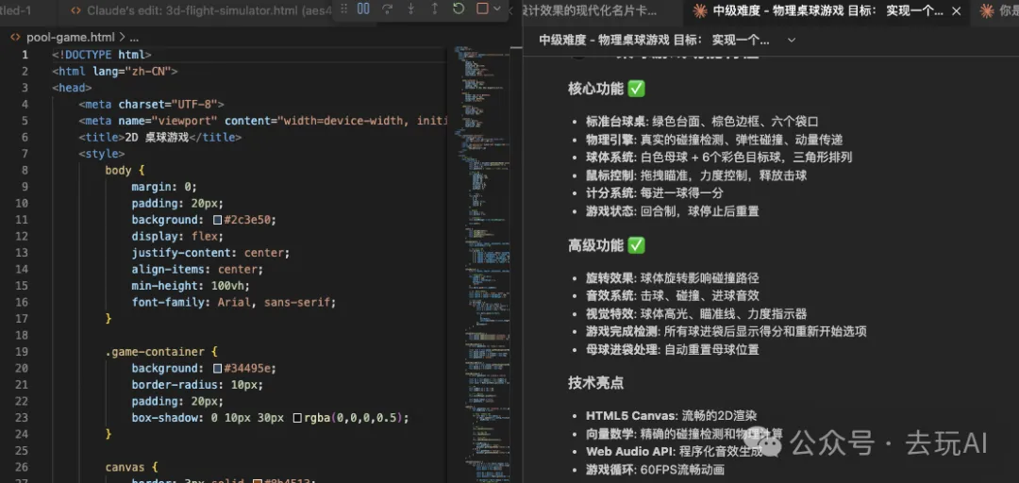Click the 旋转效果 bullet item
The image size is (1019, 483).
[673, 278]
